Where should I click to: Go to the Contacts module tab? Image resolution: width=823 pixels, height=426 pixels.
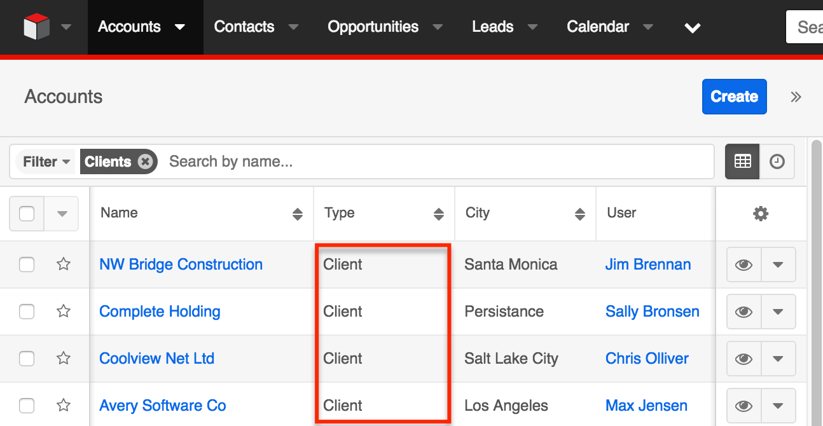click(244, 27)
